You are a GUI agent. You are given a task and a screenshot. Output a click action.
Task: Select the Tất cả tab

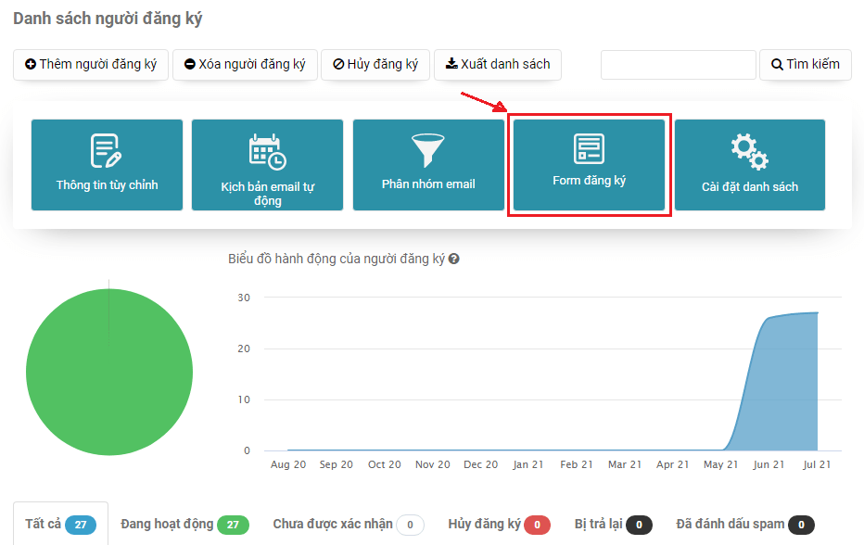[60, 525]
